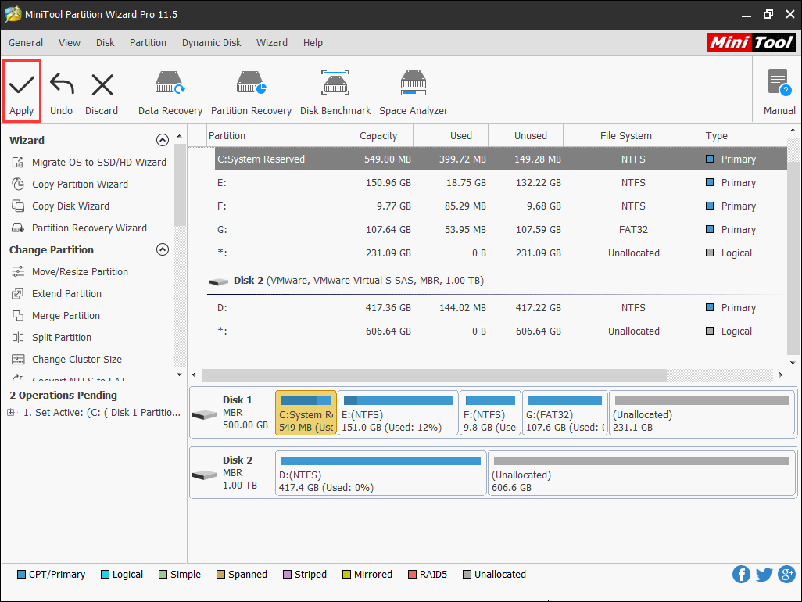Choose Extend Partition
The width and height of the screenshot is (802, 602).
[x=57, y=294]
